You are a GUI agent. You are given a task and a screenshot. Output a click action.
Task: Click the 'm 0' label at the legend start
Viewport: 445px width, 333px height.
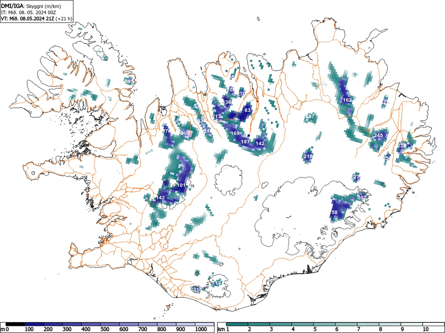[5, 329]
